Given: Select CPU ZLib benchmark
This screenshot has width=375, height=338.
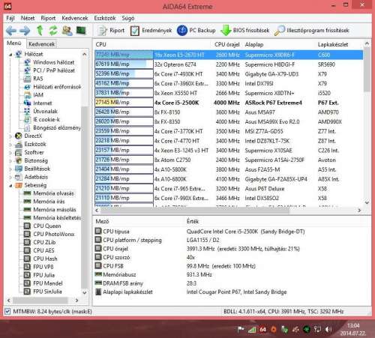Looking at the screenshot, I should [44, 242].
